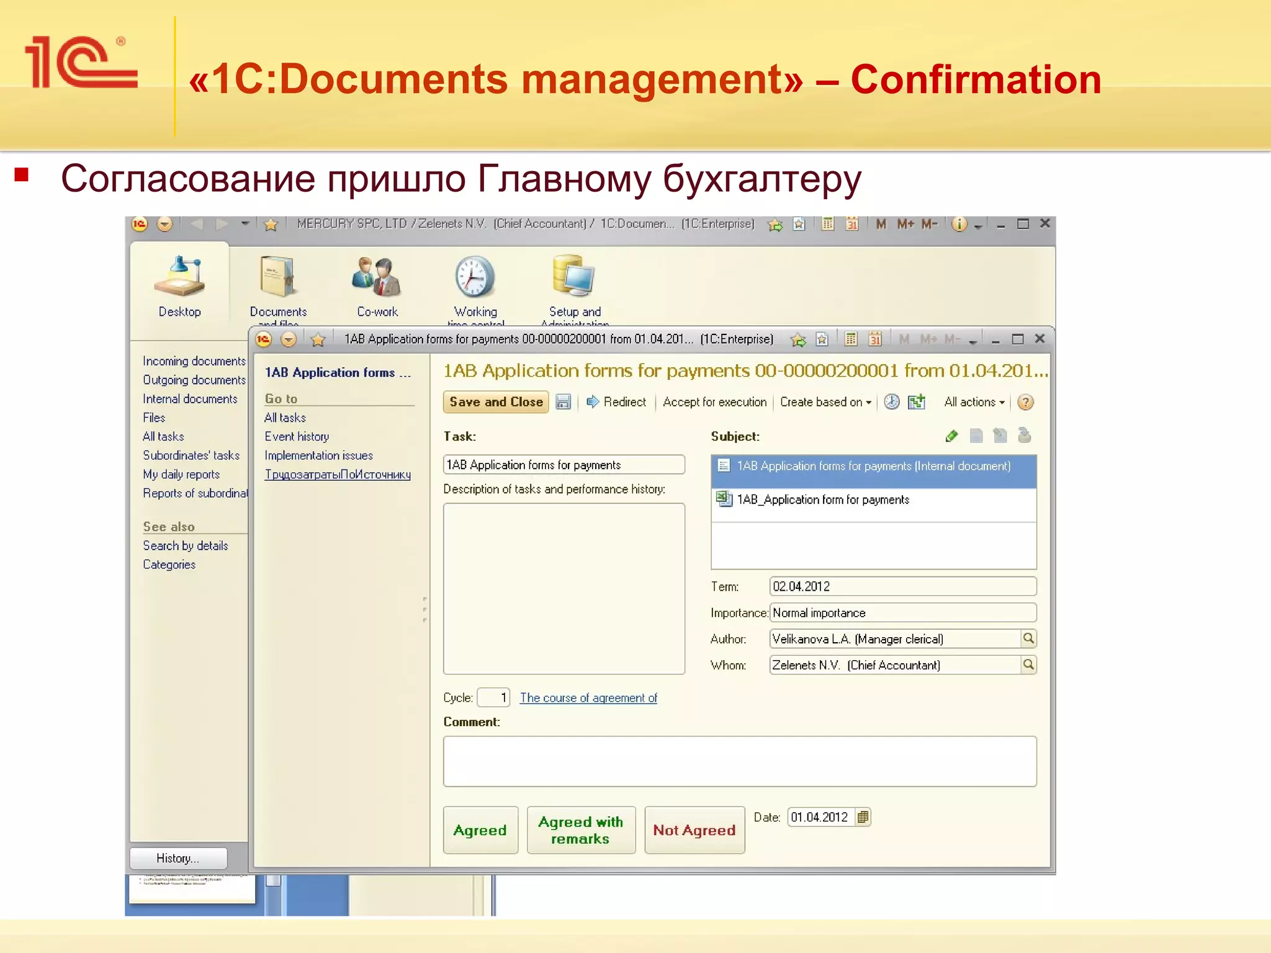Viewport: 1271px width, 953px height.
Task: Click the Importance field Normal importance
Action: tap(903, 612)
